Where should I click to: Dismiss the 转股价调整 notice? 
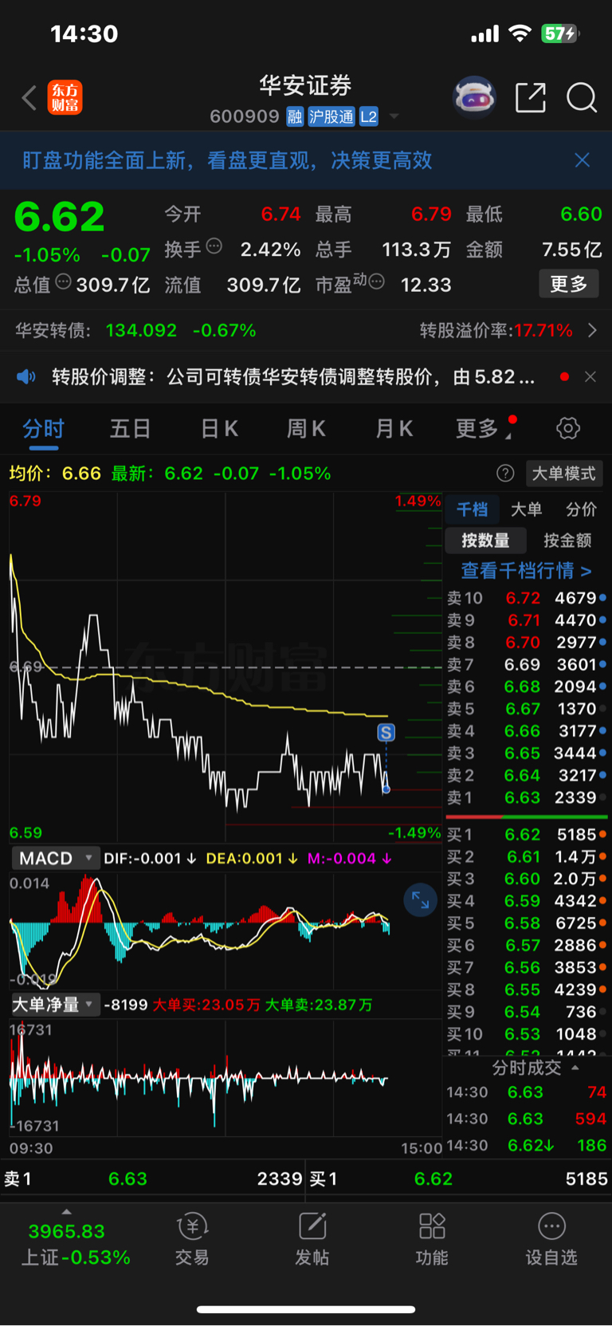590,376
